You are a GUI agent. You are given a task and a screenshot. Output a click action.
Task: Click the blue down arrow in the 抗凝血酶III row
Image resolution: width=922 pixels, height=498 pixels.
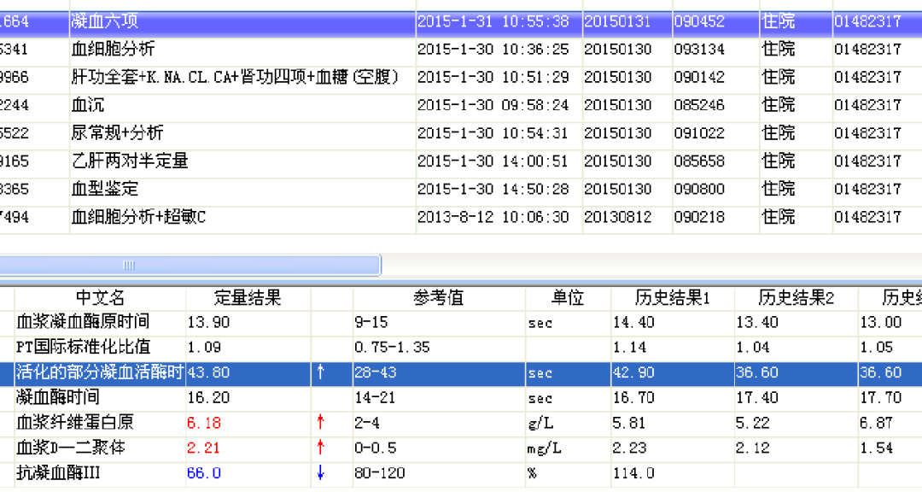pos(321,473)
